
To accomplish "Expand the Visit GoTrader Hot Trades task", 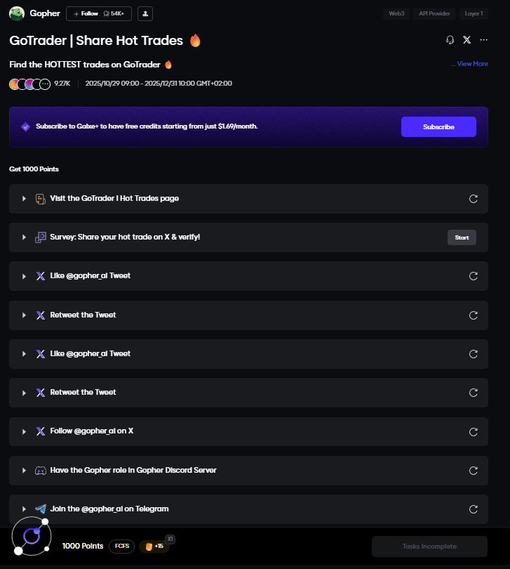I will [24, 199].
